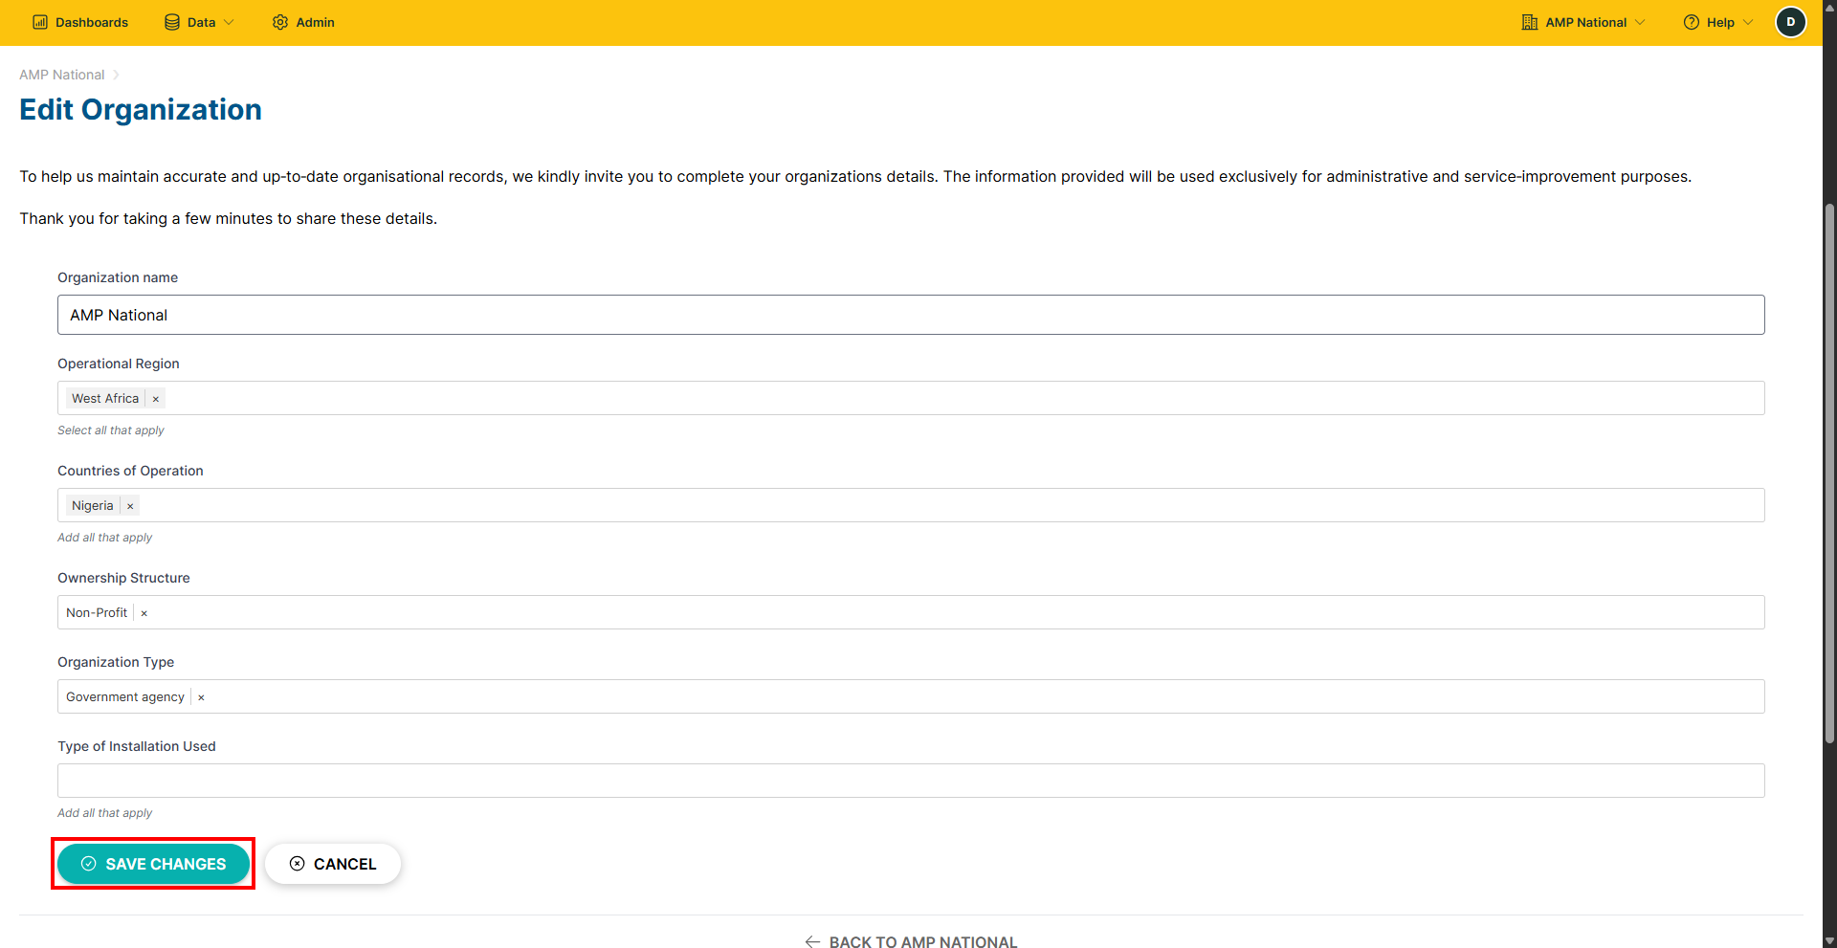
Task: Go back to AMP National link
Action: [911, 941]
